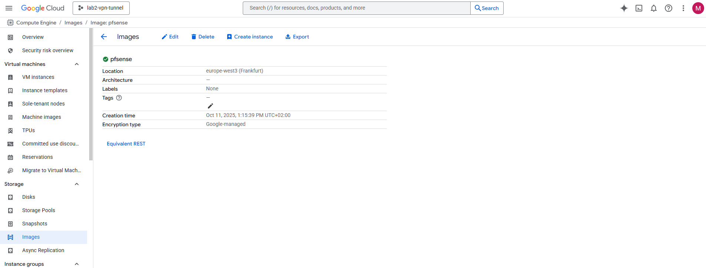
Task: Click the blue Search button
Action: (487, 8)
